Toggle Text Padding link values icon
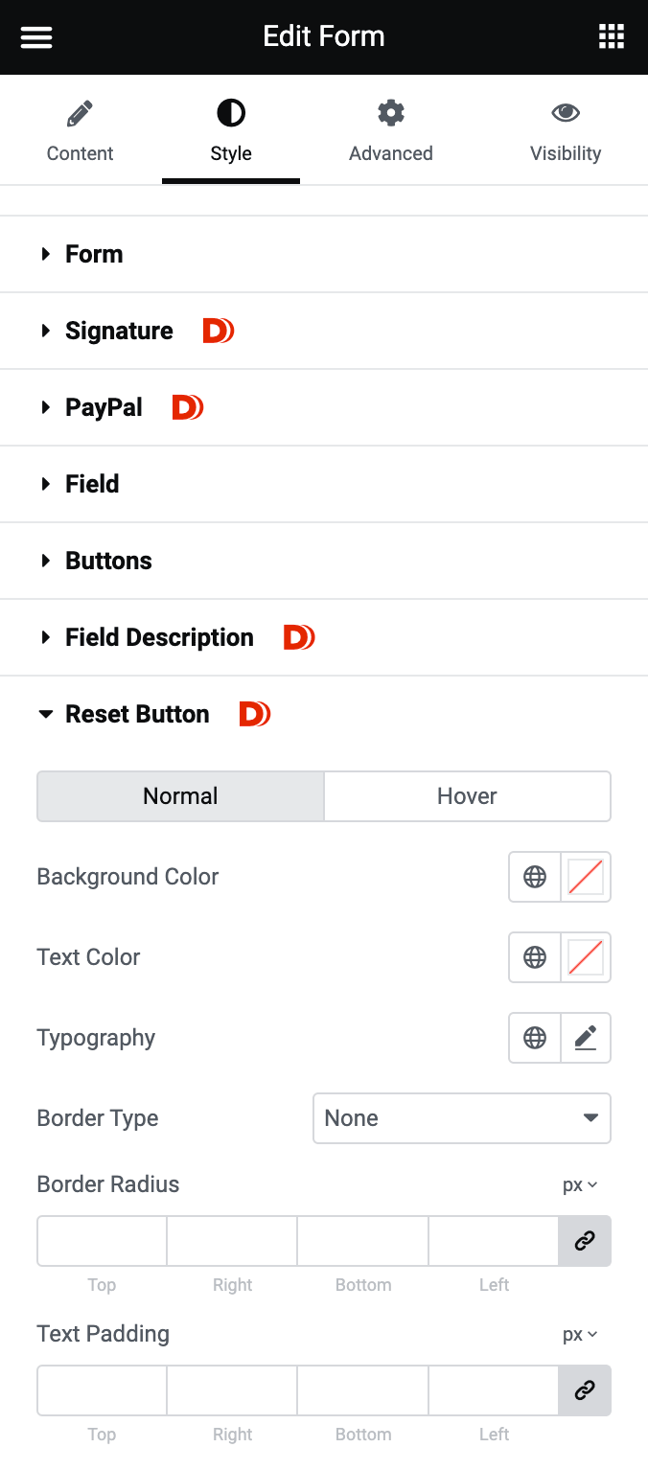Viewport: 648px width, 1470px height. (x=585, y=1390)
